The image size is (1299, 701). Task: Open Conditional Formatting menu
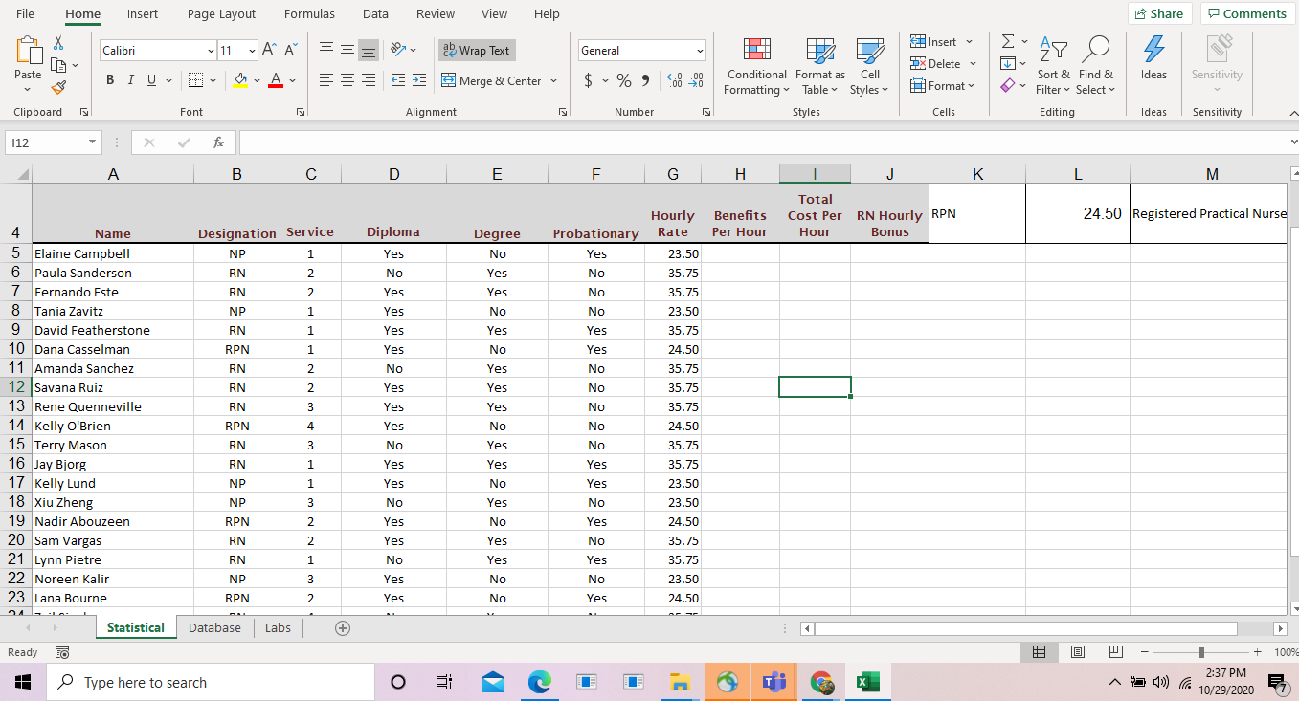click(756, 67)
